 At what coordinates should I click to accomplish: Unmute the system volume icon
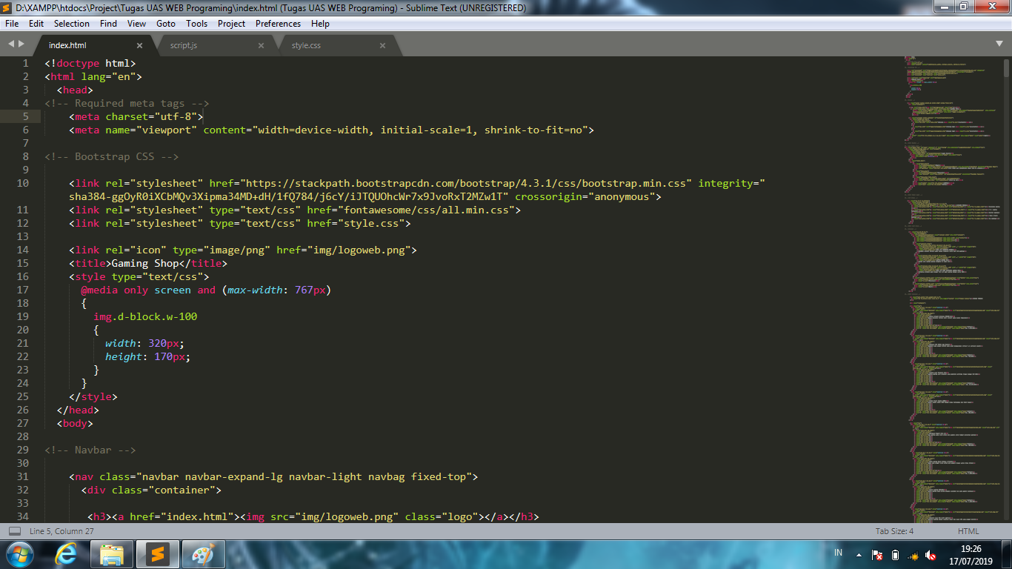click(x=931, y=553)
